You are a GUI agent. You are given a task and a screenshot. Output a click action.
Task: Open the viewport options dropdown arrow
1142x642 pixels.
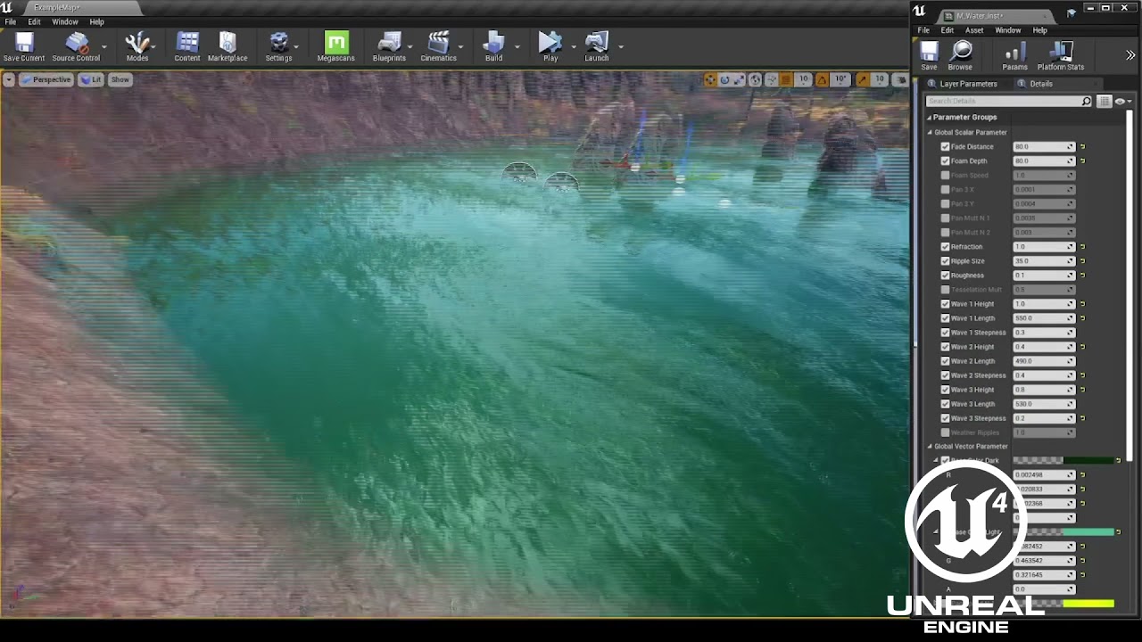pos(8,79)
